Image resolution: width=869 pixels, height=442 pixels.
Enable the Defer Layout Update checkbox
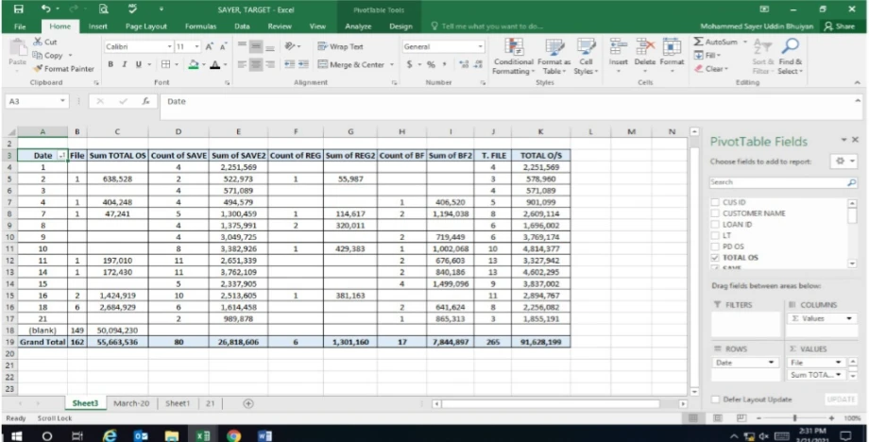715,399
